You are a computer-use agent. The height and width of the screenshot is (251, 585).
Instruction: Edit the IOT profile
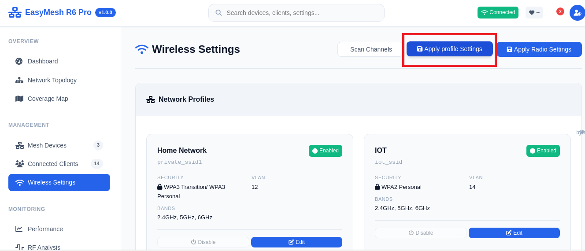(514, 233)
